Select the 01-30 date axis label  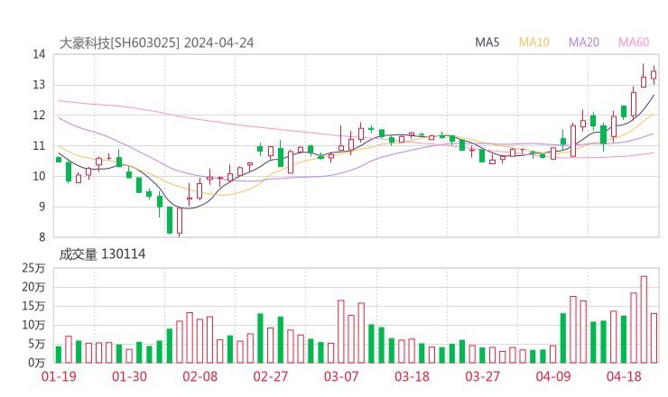pyautogui.click(x=129, y=376)
